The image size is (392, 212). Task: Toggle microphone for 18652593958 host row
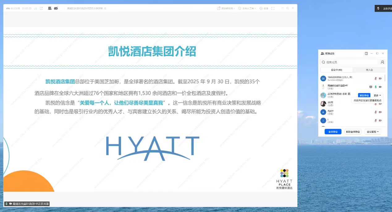point(376,78)
